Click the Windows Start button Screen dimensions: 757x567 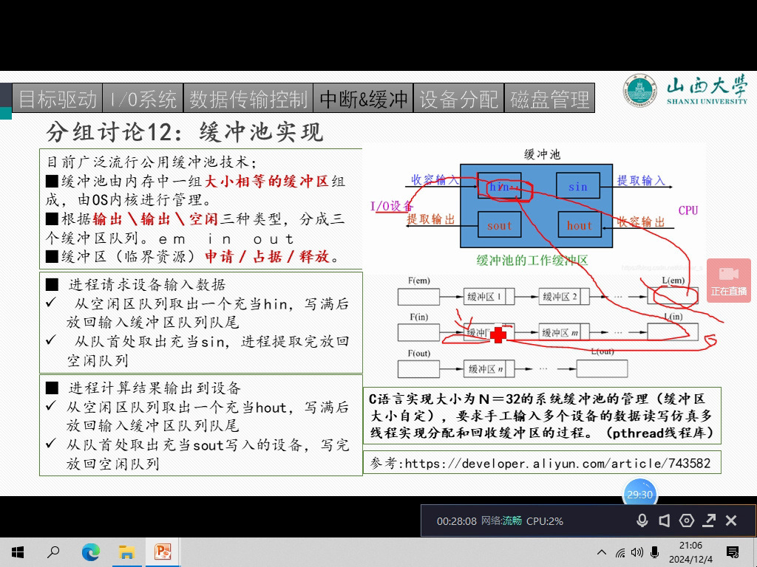(17, 551)
